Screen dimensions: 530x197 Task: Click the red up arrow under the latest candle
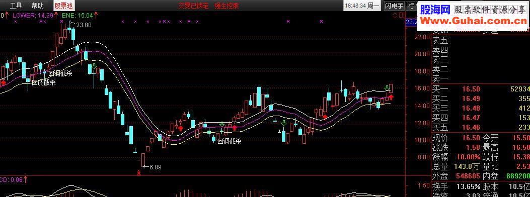[392, 97]
